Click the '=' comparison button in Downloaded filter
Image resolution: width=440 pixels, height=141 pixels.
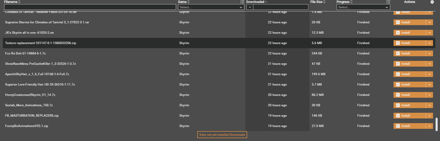[x=250, y=7]
